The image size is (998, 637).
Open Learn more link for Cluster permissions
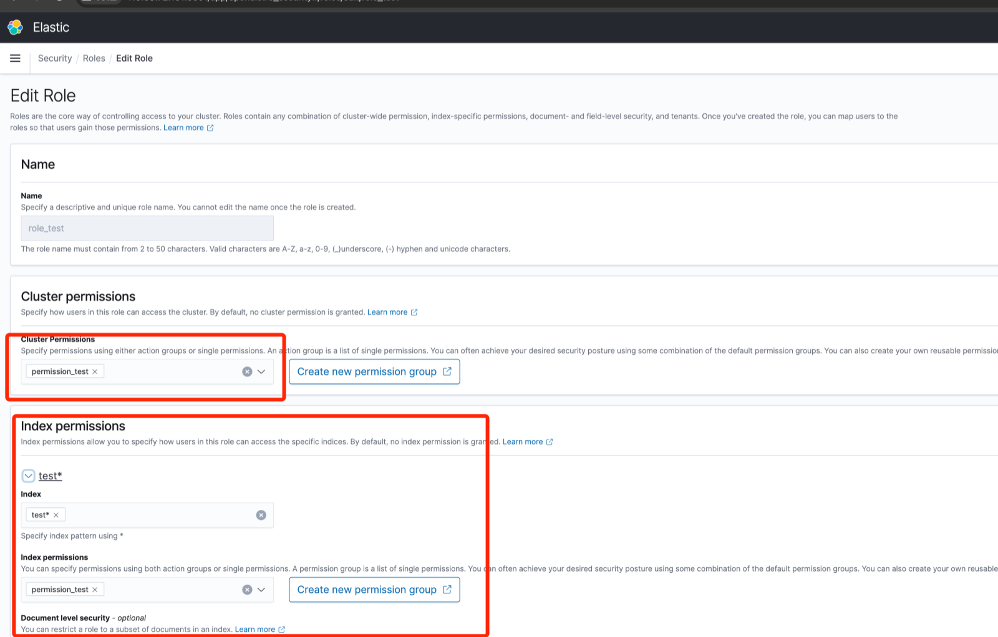tap(387, 312)
